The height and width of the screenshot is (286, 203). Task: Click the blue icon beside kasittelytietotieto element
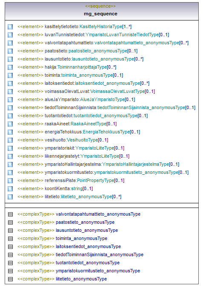(10, 27)
